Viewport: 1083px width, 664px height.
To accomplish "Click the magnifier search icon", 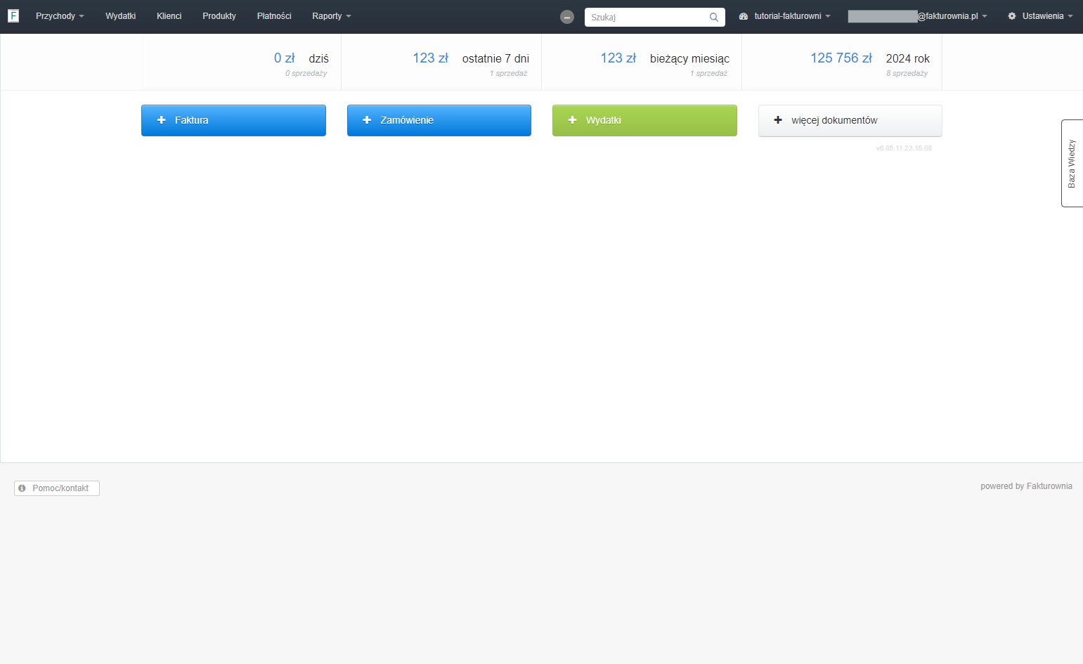I will [714, 18].
